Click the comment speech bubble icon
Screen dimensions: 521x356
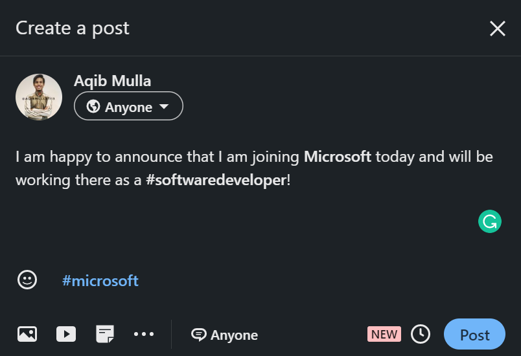(x=198, y=335)
